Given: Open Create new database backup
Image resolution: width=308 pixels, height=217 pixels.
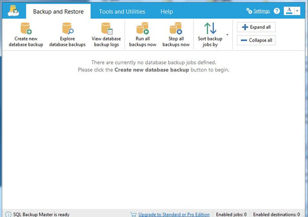Looking at the screenshot, I should point(26,35).
